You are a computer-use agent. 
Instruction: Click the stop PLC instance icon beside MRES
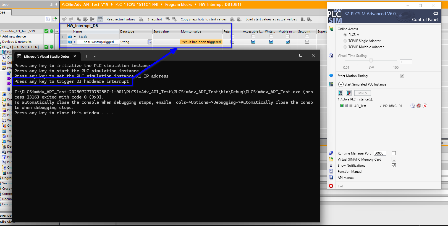[x=349, y=93]
